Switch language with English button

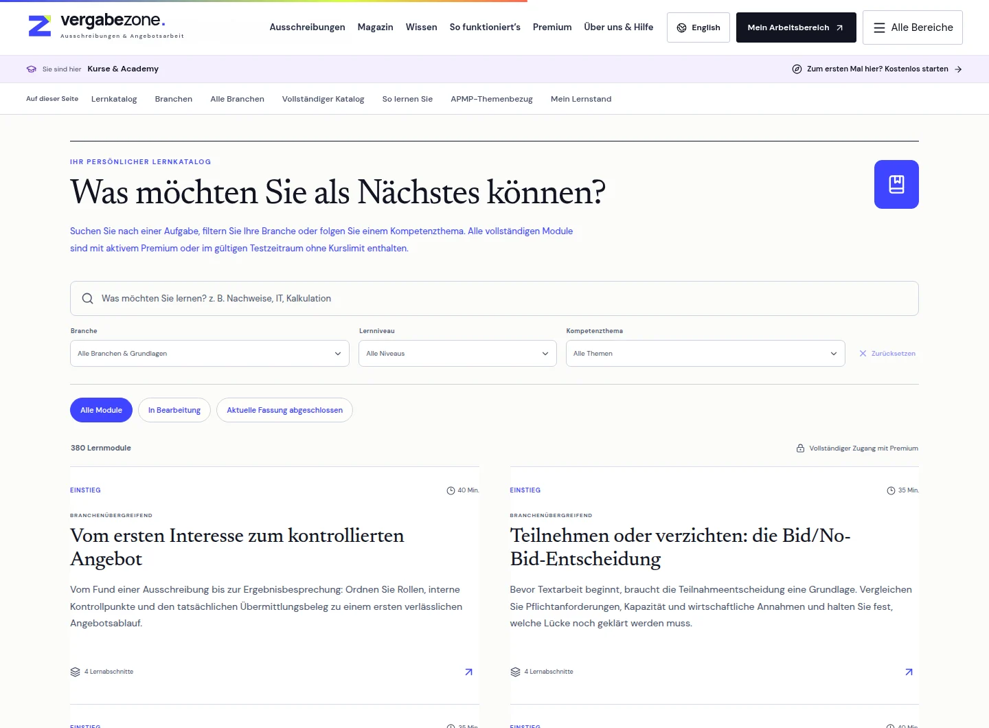click(x=698, y=27)
